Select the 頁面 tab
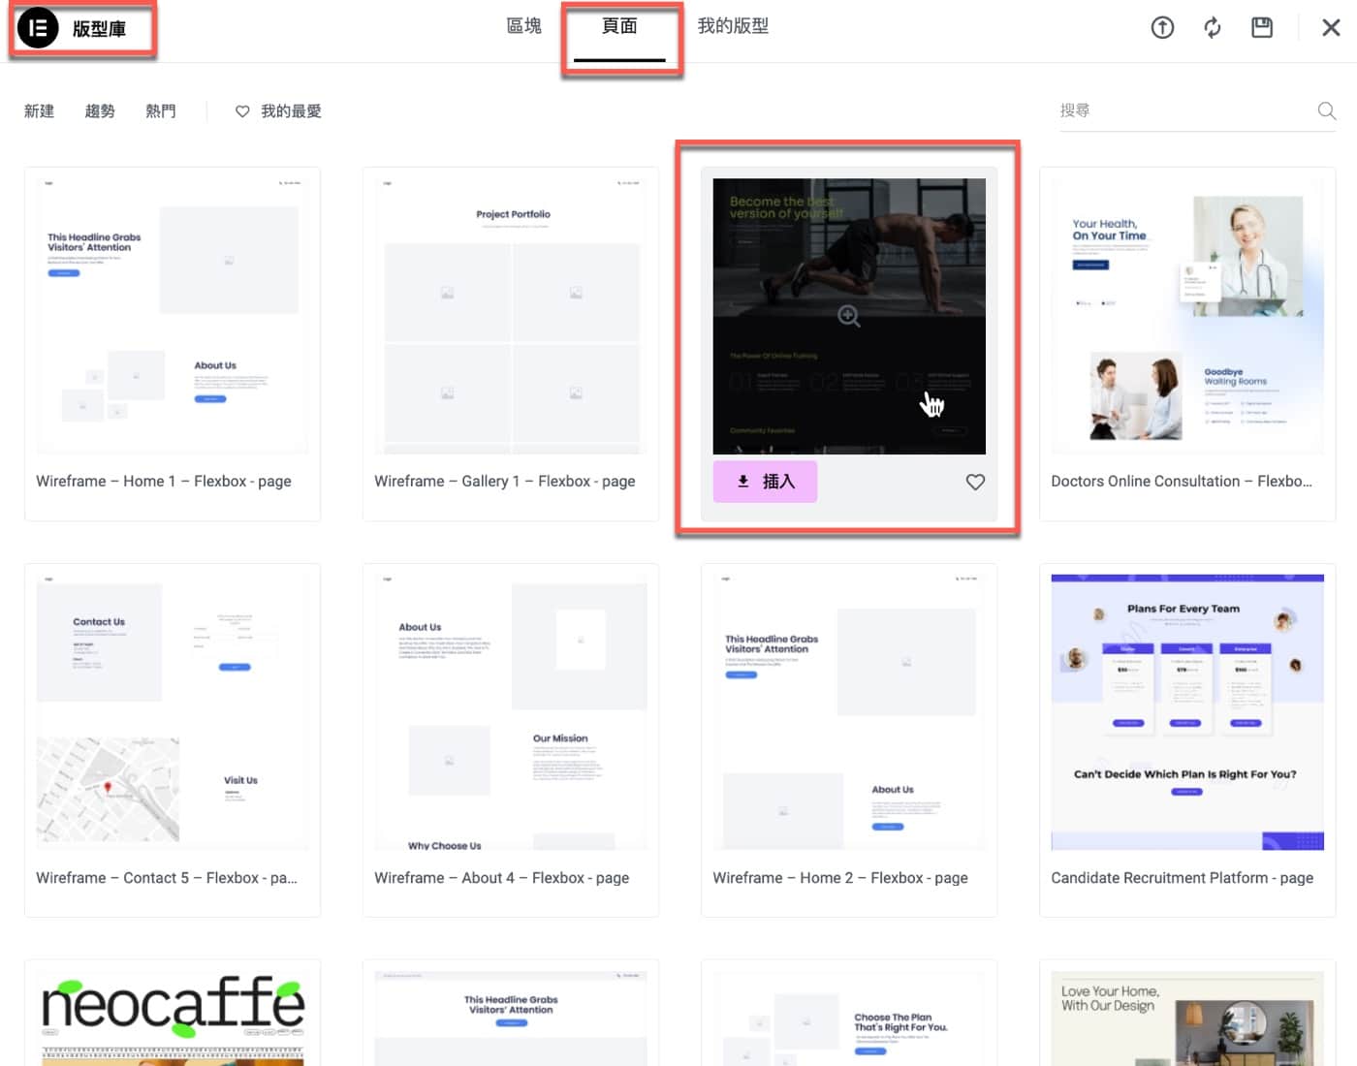Screen dimensions: 1357x1066 pos(619,26)
